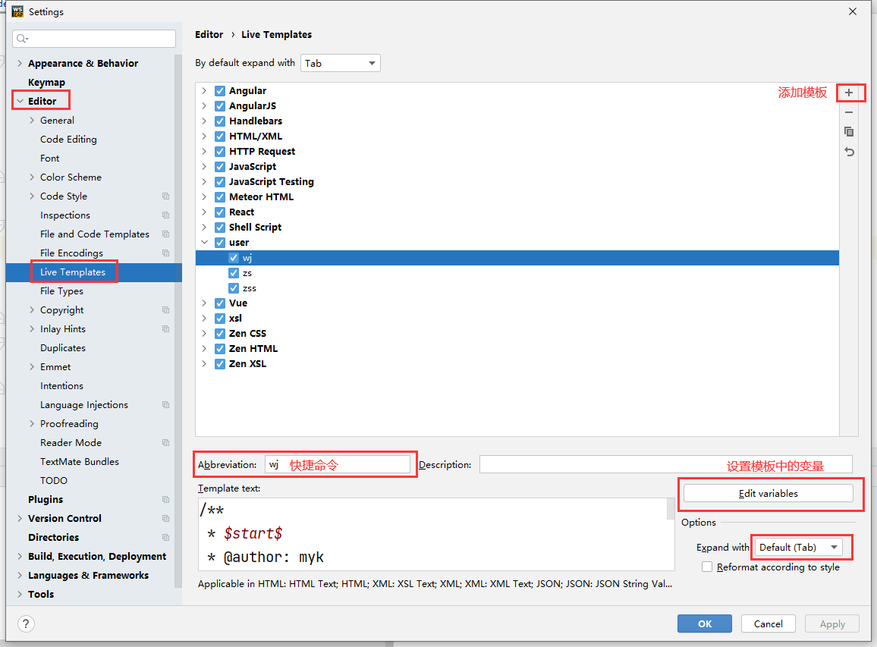Image resolution: width=877 pixels, height=647 pixels.
Task: Open the Expand with Default (Tab) dropdown
Action: [x=799, y=548]
